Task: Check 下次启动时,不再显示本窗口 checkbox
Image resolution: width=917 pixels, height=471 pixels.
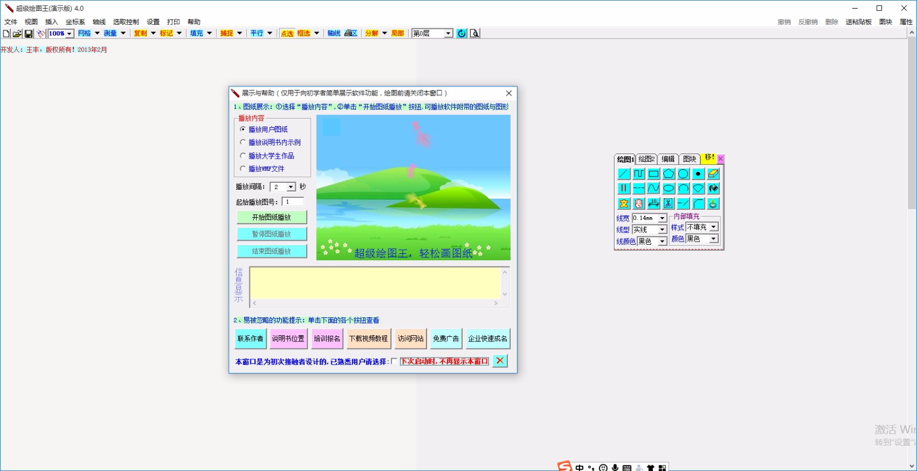Action: (x=394, y=361)
